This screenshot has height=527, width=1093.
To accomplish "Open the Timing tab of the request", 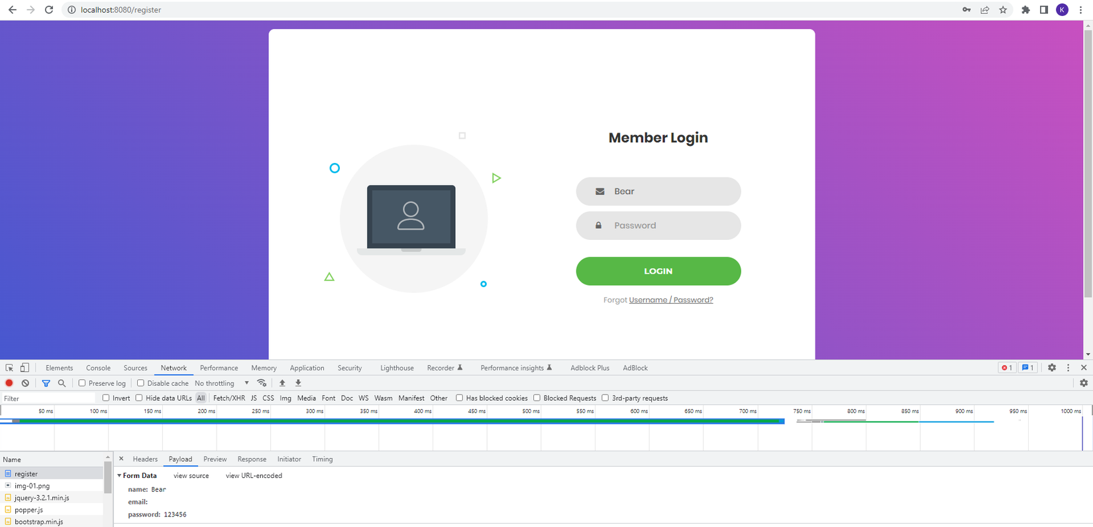I will tap(322, 459).
